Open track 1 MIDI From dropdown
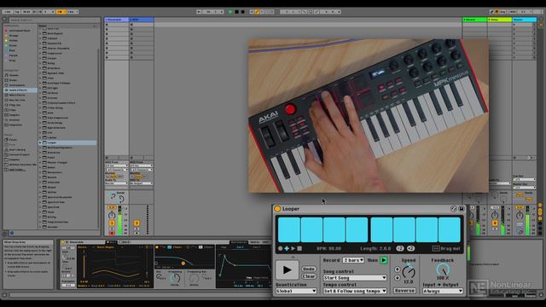Screen dimensions: 546x307 (116, 165)
